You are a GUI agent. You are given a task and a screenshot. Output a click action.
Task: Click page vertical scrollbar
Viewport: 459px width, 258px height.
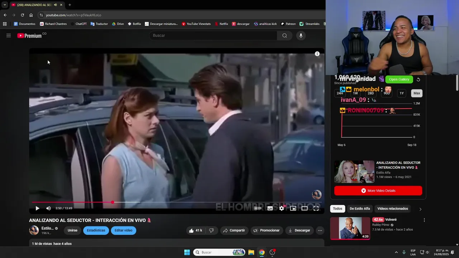click(x=457, y=83)
